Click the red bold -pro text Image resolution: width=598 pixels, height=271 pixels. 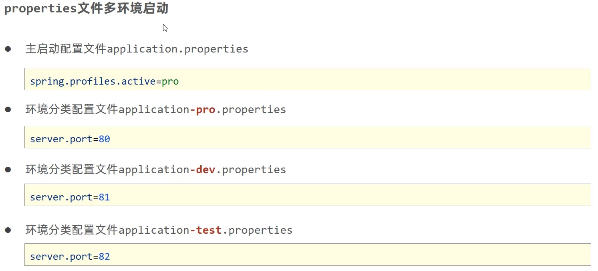tap(203, 110)
